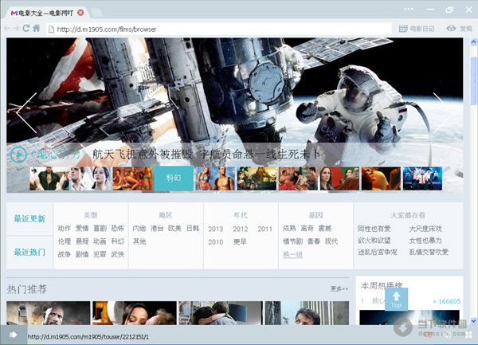The image size is (478, 345).
Task: Select the 成熟 gene tag
Action: tap(289, 228)
